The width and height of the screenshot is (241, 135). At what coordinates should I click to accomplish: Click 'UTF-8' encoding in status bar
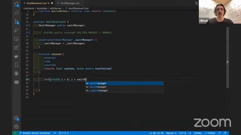click(182, 133)
